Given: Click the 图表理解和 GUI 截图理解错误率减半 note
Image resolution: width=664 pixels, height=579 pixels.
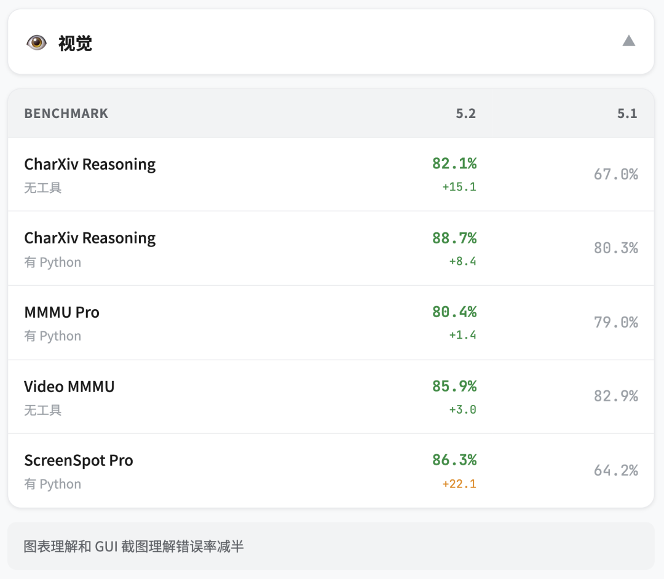Looking at the screenshot, I should (x=134, y=546).
